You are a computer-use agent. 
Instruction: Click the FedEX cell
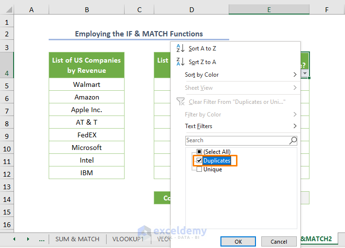point(87,135)
